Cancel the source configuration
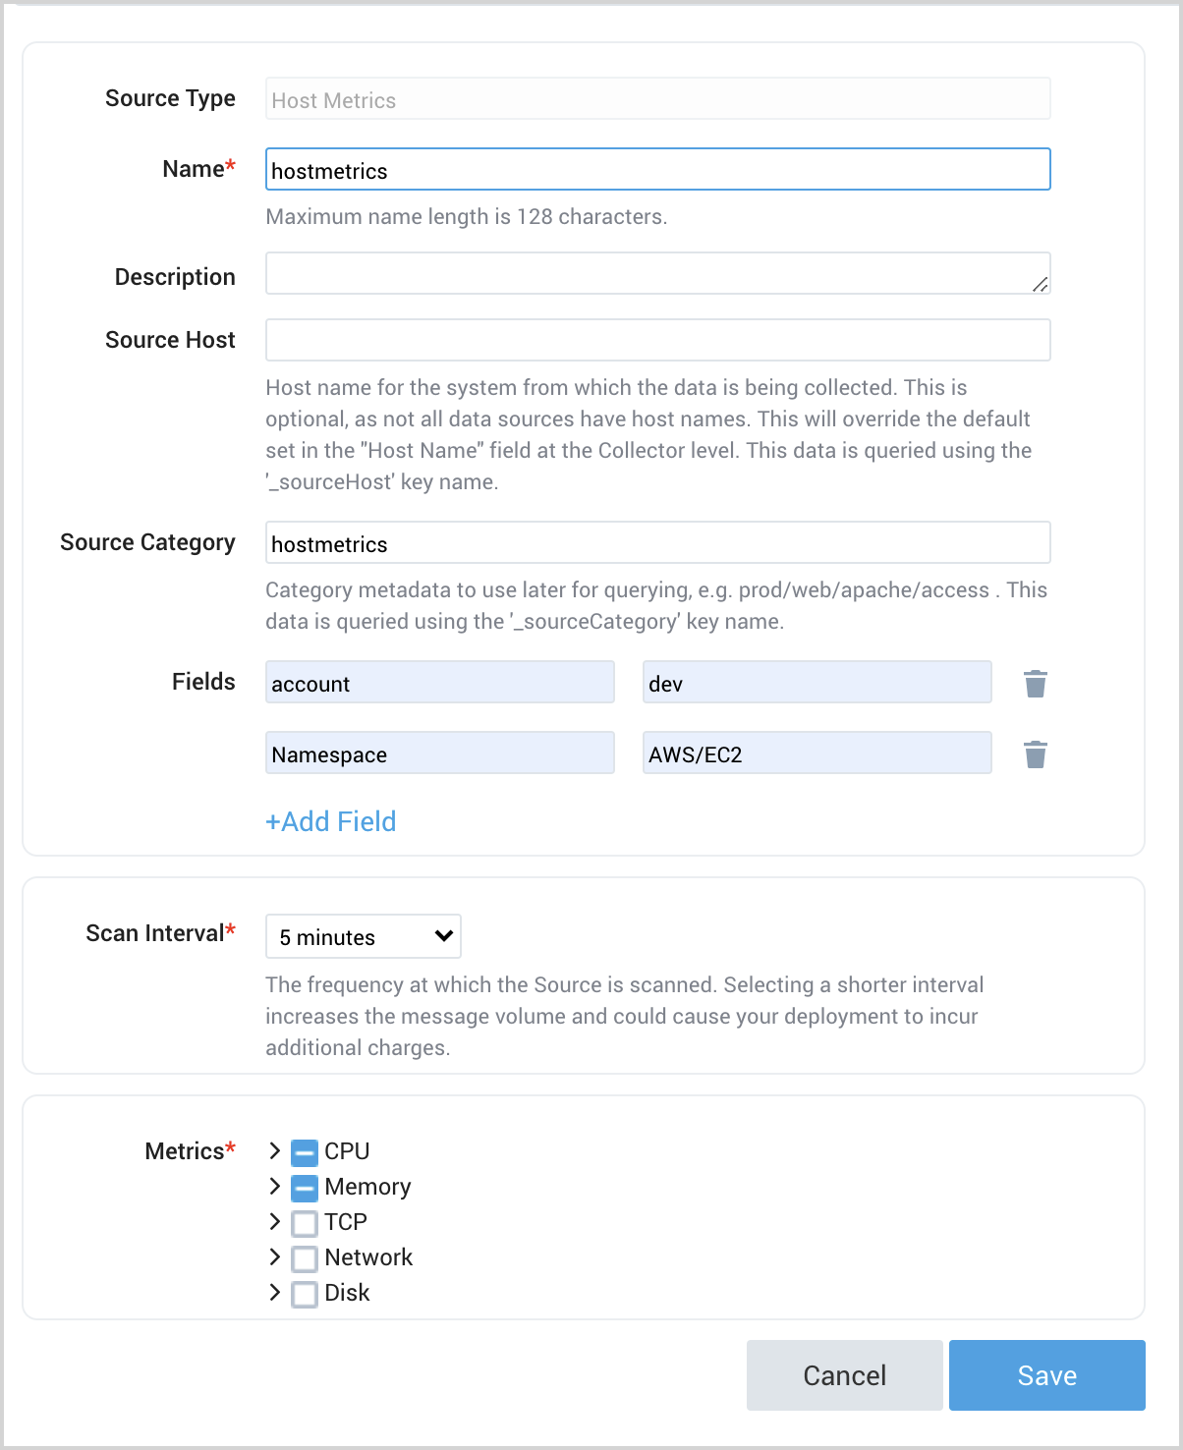1183x1450 pixels. pyautogui.click(x=844, y=1375)
